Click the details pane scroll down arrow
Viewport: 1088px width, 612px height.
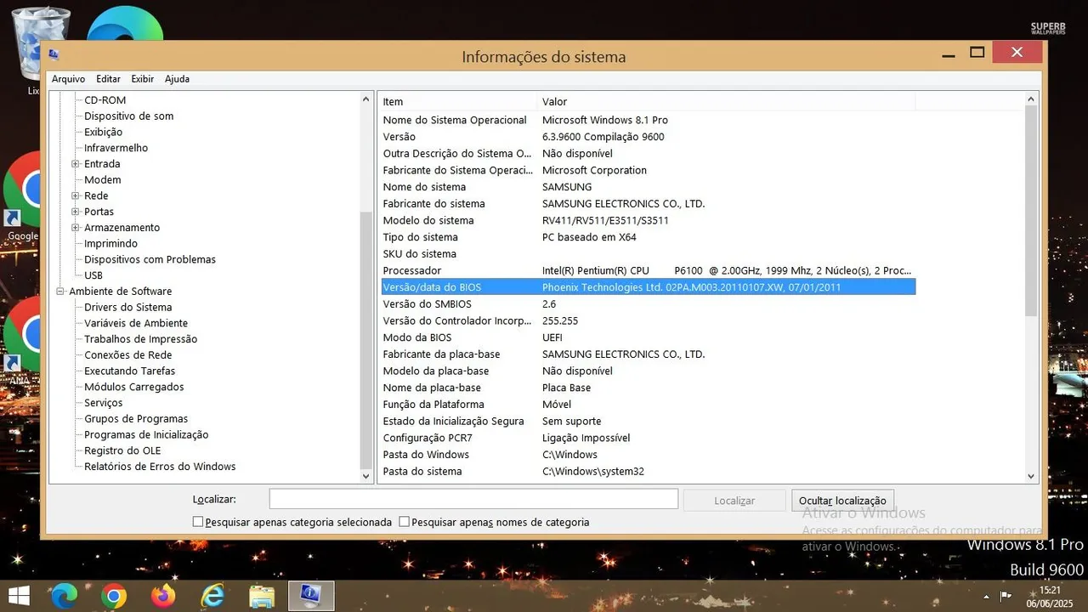coord(1031,477)
